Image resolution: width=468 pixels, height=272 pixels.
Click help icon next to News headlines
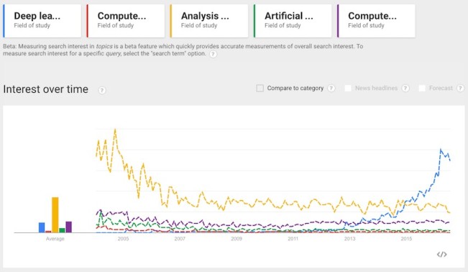point(405,89)
